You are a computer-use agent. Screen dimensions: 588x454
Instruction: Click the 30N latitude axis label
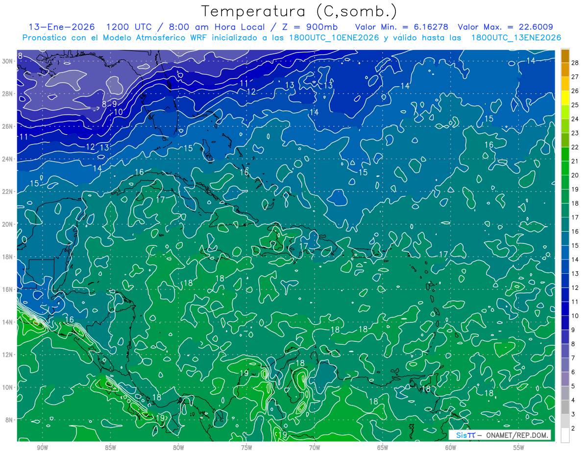coord(7,61)
